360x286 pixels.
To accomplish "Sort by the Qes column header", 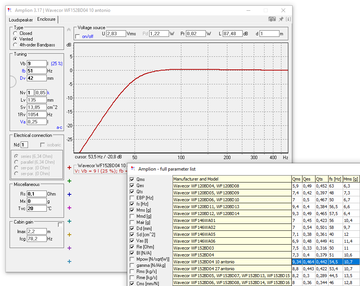I will point(308,179).
